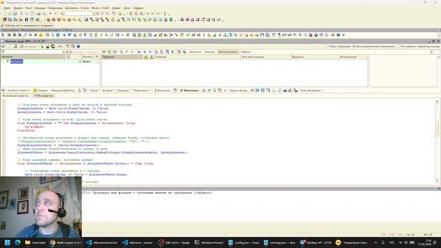The image size is (441, 248).
Task: Open the Поле программы dropdown
Action: tap(311, 90)
